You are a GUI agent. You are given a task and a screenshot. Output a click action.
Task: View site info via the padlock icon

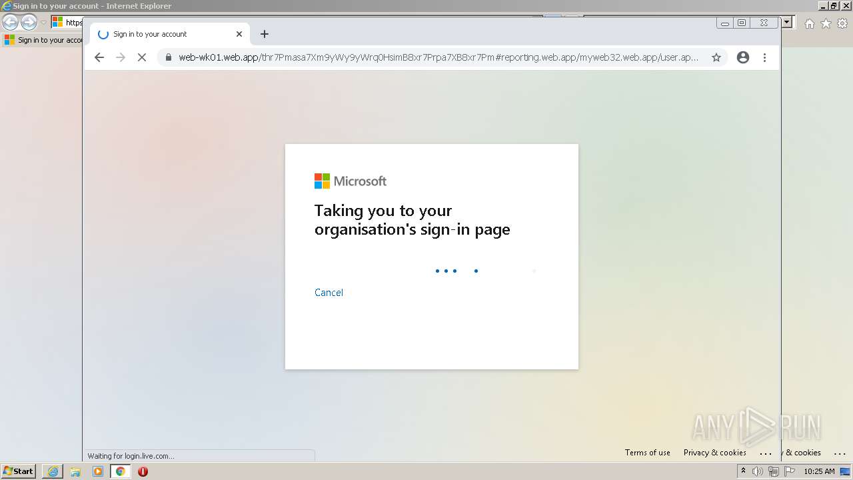(x=168, y=57)
